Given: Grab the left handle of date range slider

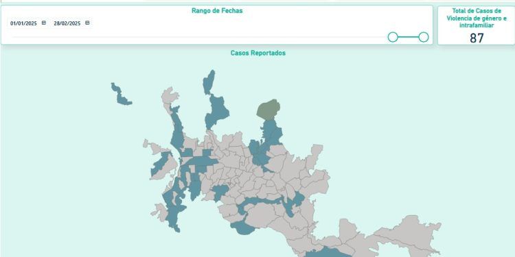Looking at the screenshot, I should [x=393, y=37].
